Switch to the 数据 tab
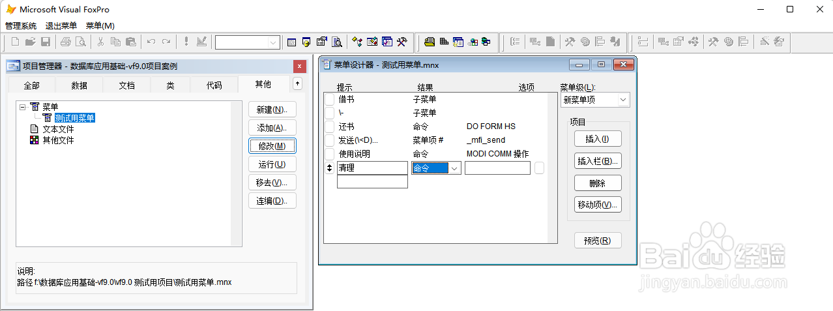 80,85
